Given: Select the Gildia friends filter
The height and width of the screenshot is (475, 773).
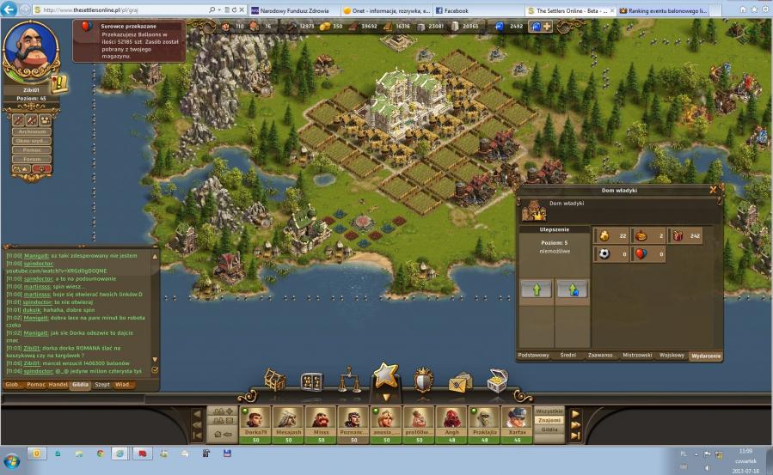Looking at the screenshot, I should [x=549, y=430].
